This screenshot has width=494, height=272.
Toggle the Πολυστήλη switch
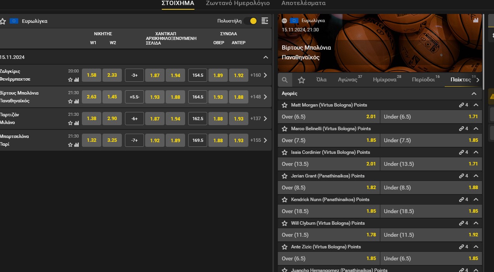251,21
